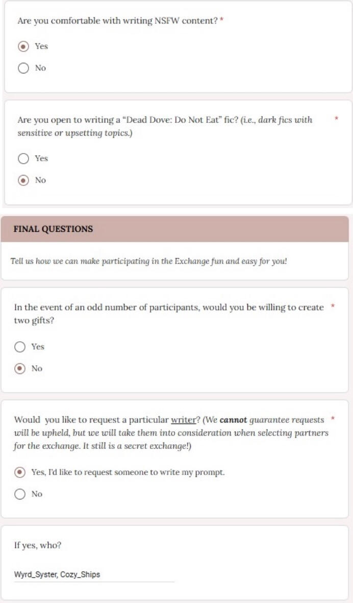Click the underlined word 'writer' in the question
The width and height of the screenshot is (353, 603).
click(x=184, y=420)
